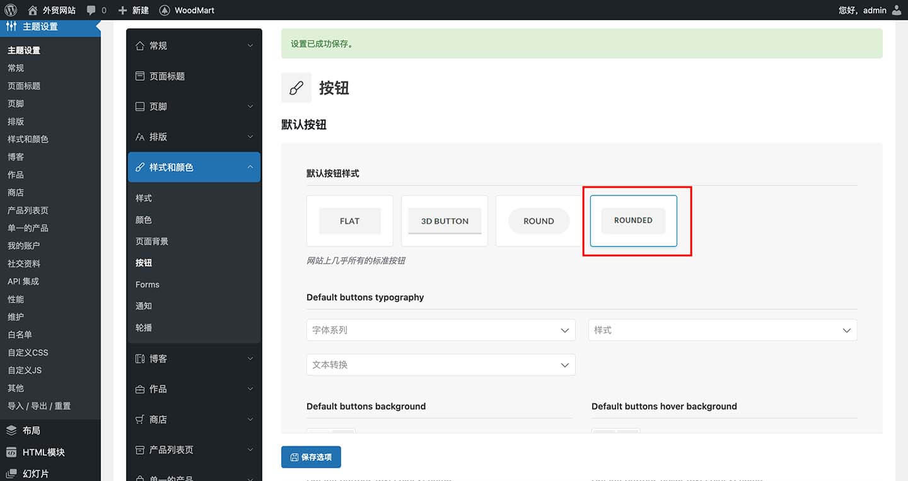
Task: Select the 3D BUTTON style
Action: pyautogui.click(x=445, y=221)
